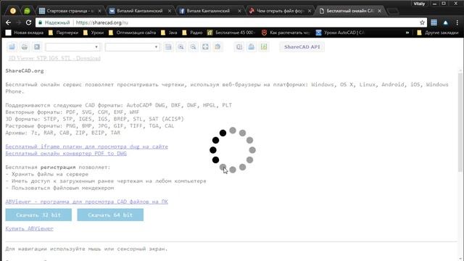Click the browser reload icon
The height and width of the screenshot is (261, 464).
[28, 22]
